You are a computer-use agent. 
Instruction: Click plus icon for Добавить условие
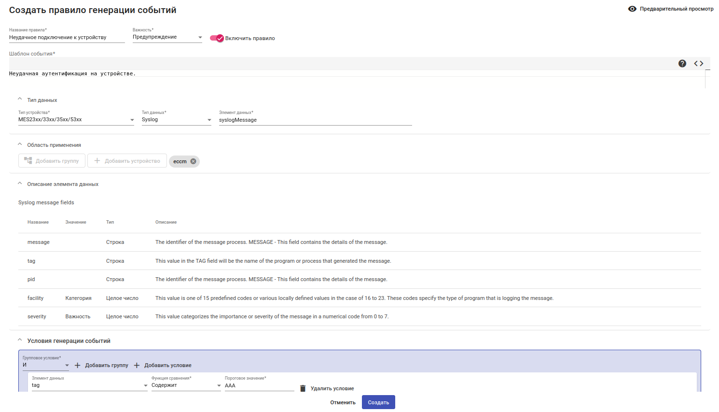(x=137, y=365)
